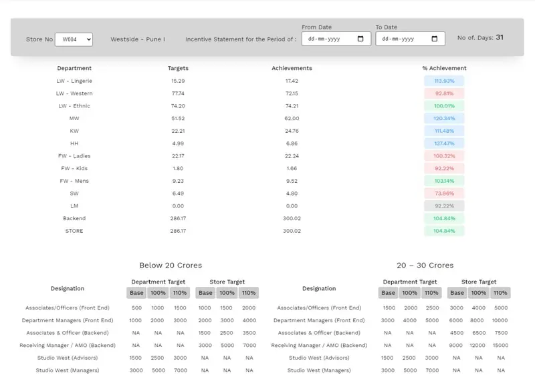The width and height of the screenshot is (535, 385).
Task: Click the 100.32% badge for FW - Ladies
Action: (x=444, y=156)
